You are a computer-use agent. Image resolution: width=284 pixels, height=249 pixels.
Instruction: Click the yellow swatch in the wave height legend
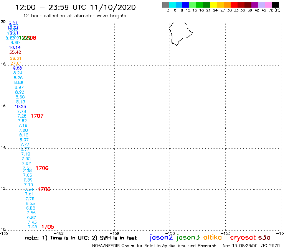click(213, 5)
